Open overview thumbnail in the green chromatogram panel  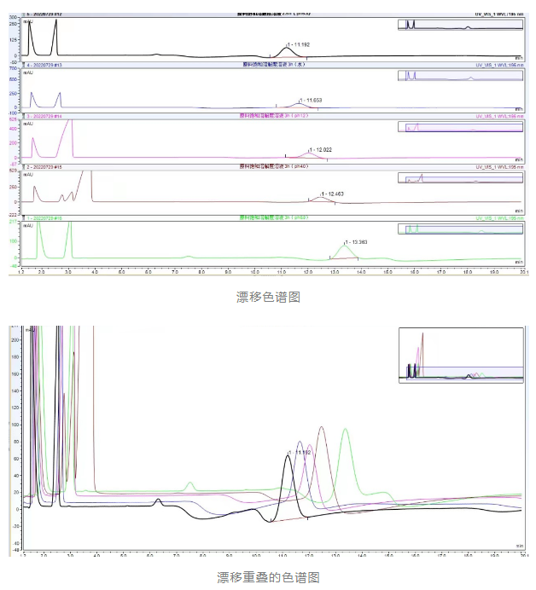pyautogui.click(x=460, y=228)
